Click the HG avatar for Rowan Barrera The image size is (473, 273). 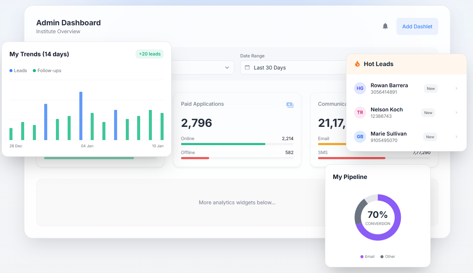click(360, 88)
